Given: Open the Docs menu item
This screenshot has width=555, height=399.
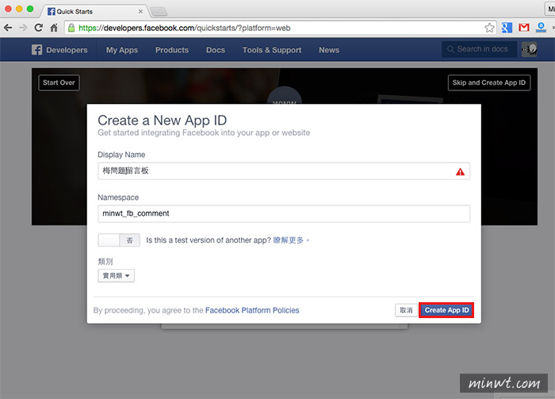Looking at the screenshot, I should 216,50.
